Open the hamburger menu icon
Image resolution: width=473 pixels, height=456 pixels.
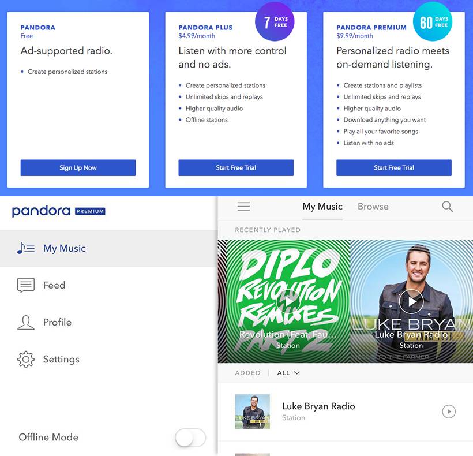coord(243,207)
